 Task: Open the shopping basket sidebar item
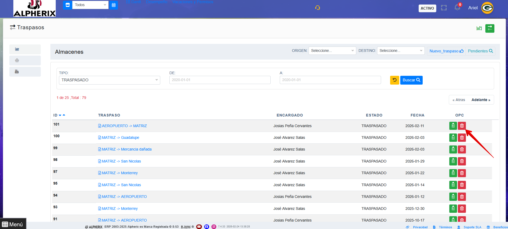coord(17,60)
